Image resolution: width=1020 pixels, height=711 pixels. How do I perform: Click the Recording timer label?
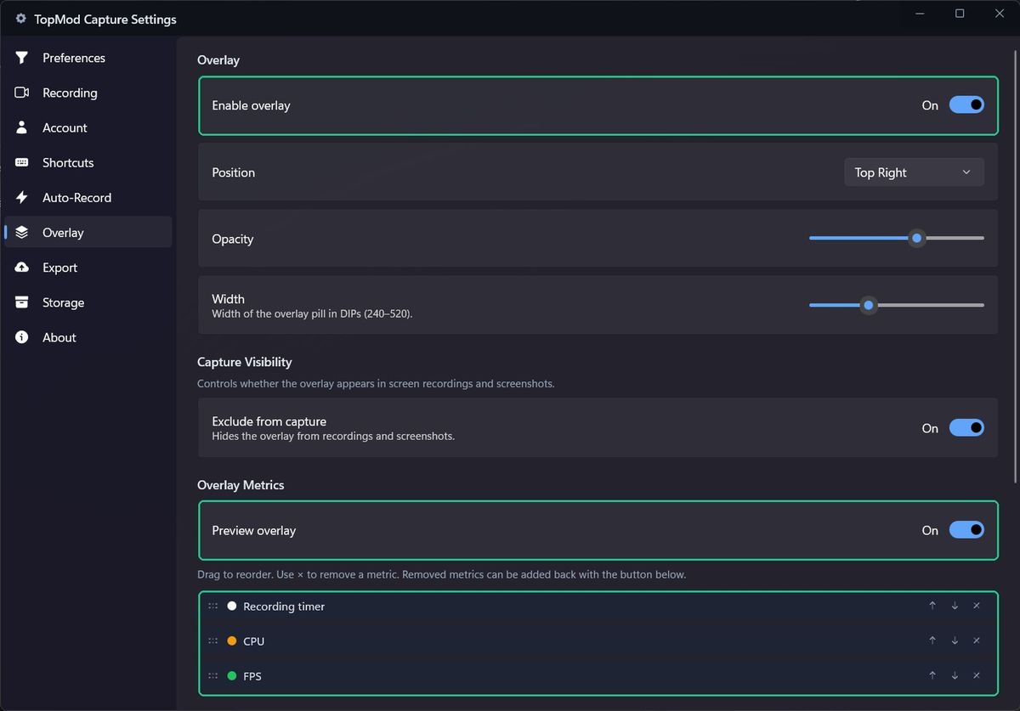(x=284, y=607)
